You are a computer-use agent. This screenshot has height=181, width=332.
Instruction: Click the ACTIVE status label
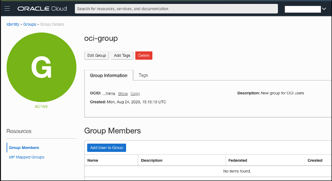(x=41, y=107)
